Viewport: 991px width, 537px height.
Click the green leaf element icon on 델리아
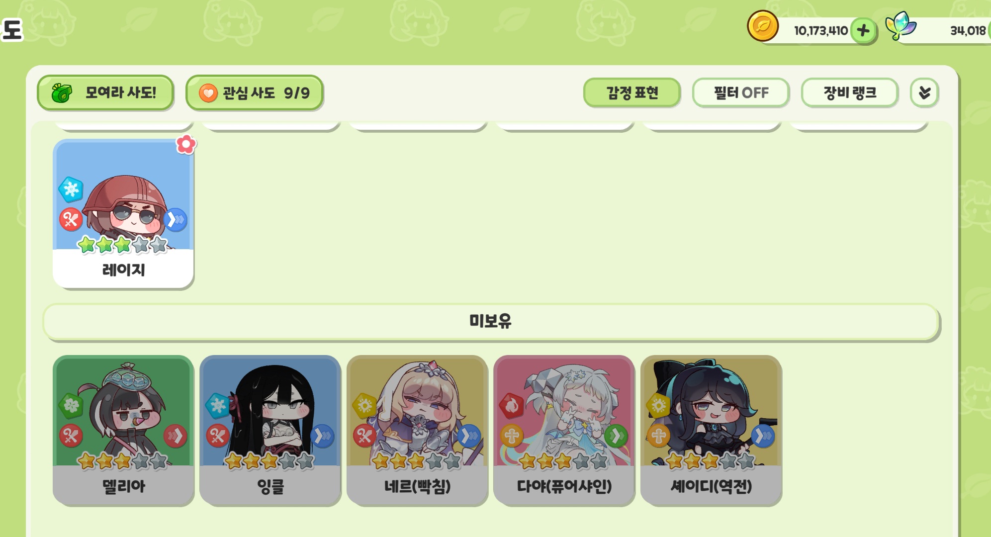(x=71, y=406)
